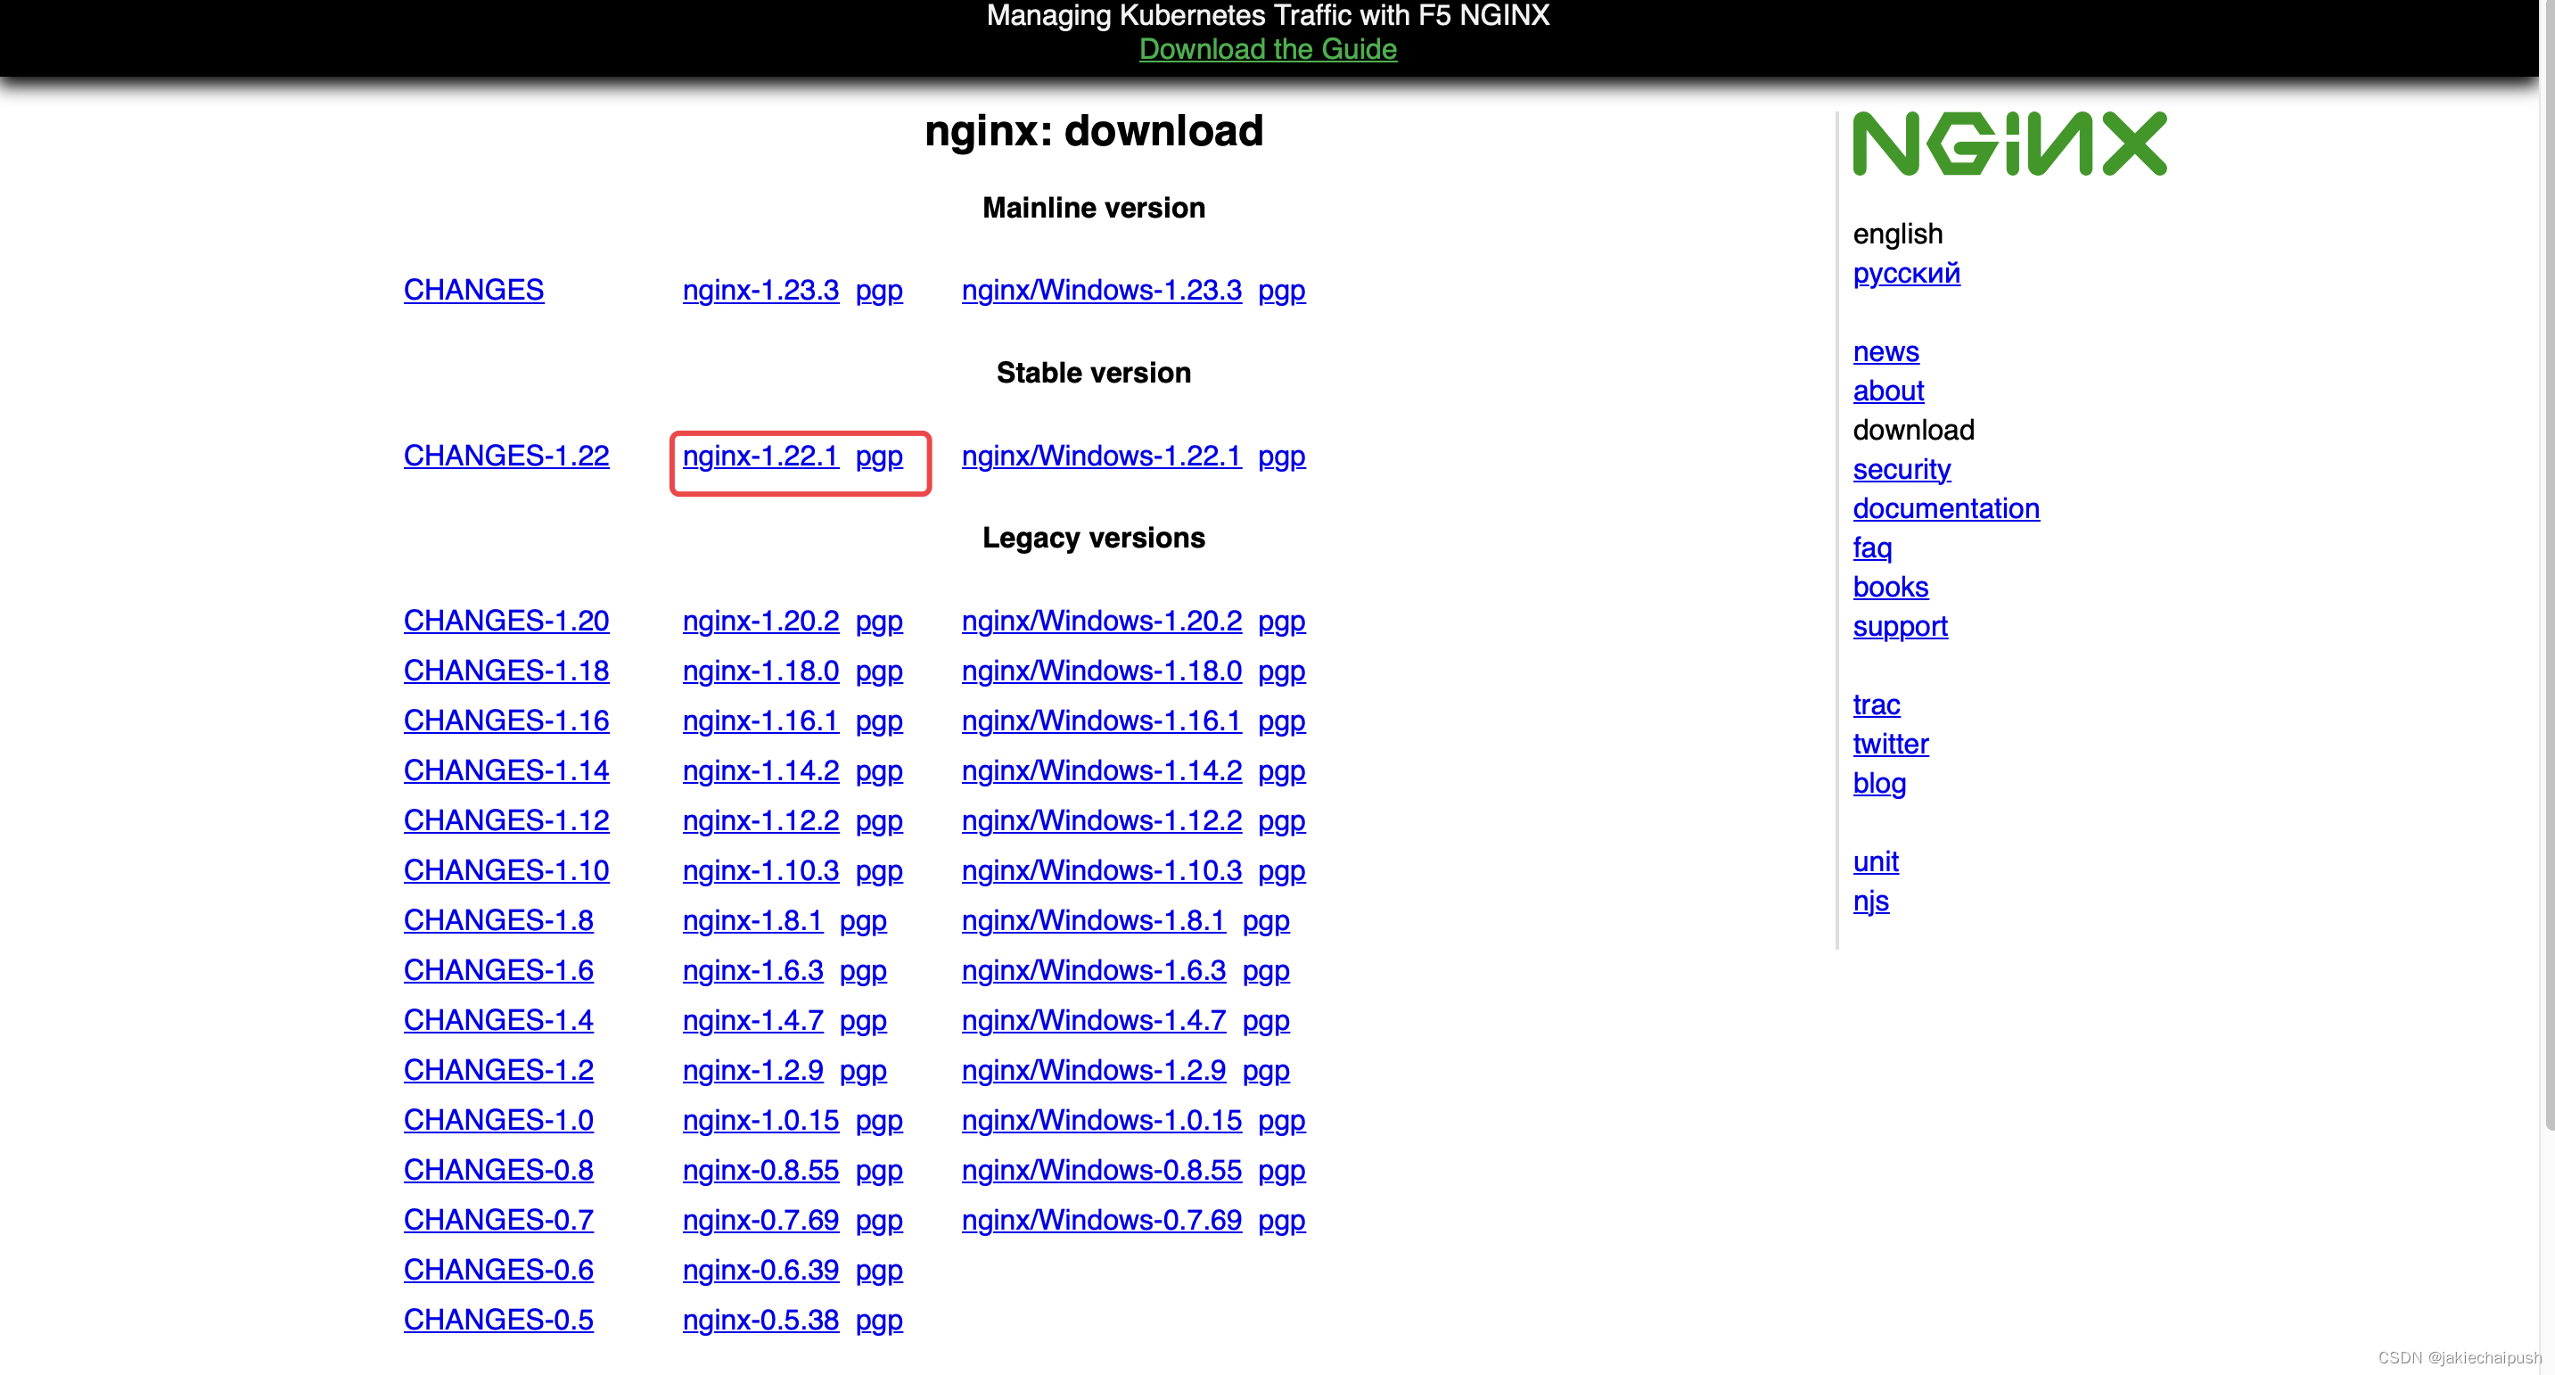
Task: Open pgp signature for nginx-0.5.38
Action: tap(879, 1320)
